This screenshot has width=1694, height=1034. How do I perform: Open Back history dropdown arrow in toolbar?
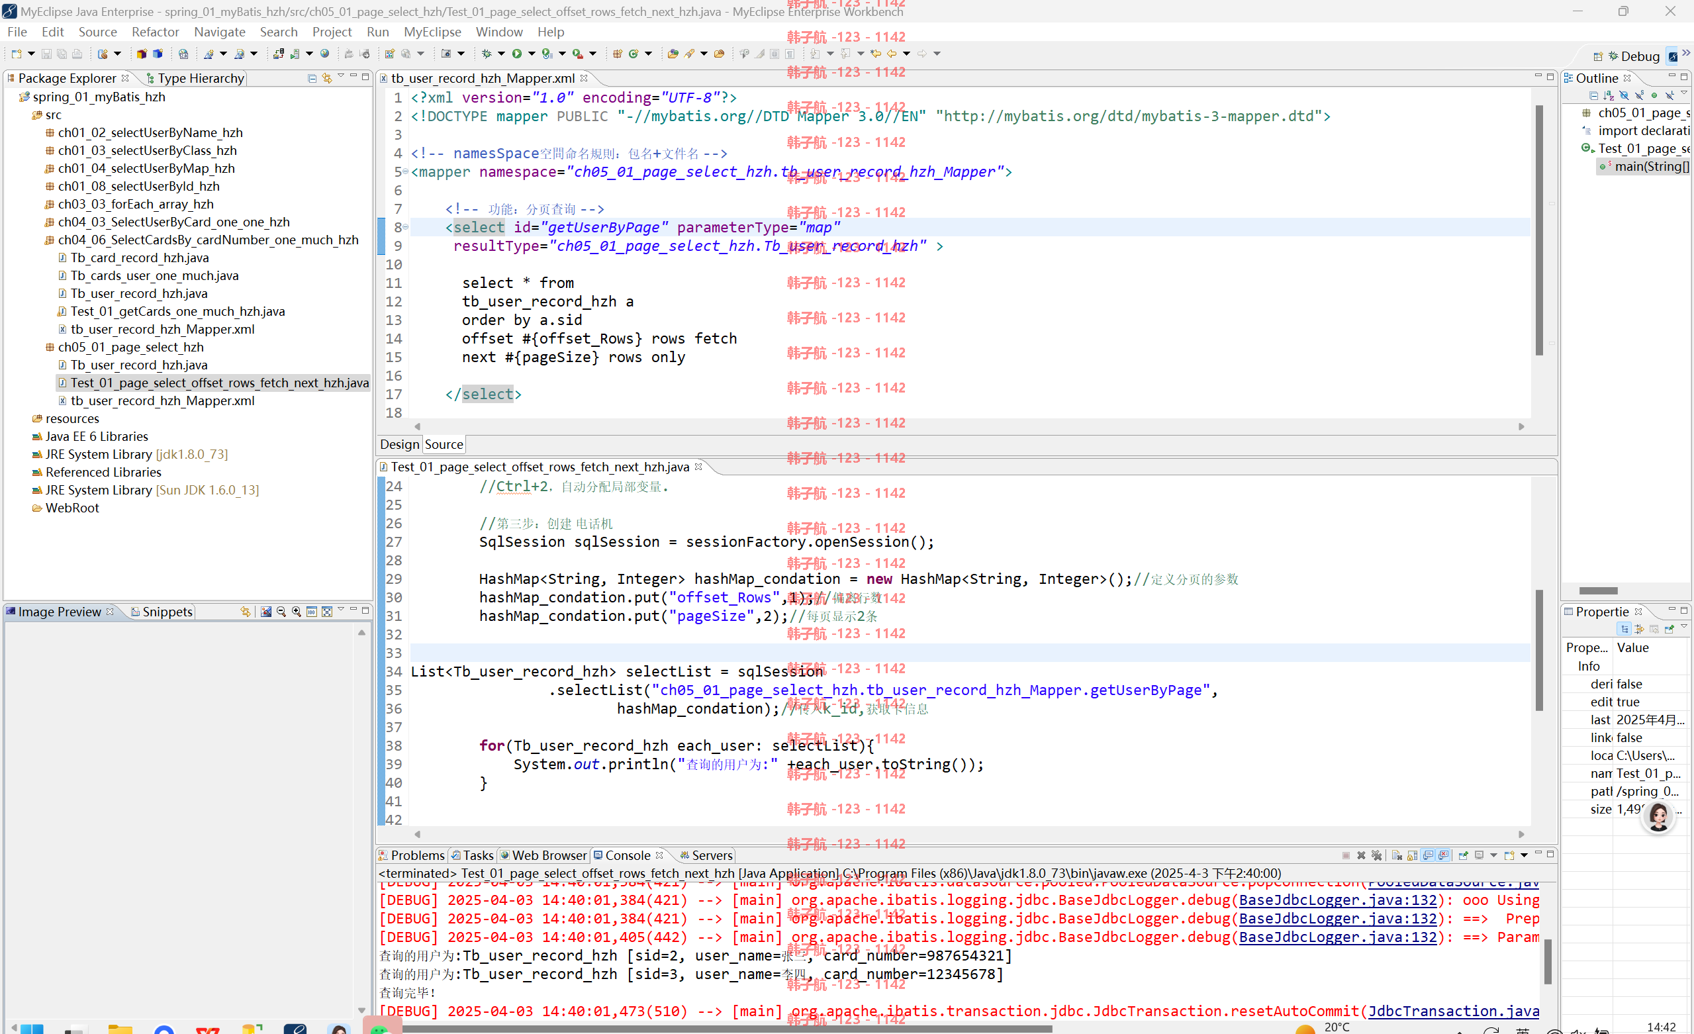[907, 54]
